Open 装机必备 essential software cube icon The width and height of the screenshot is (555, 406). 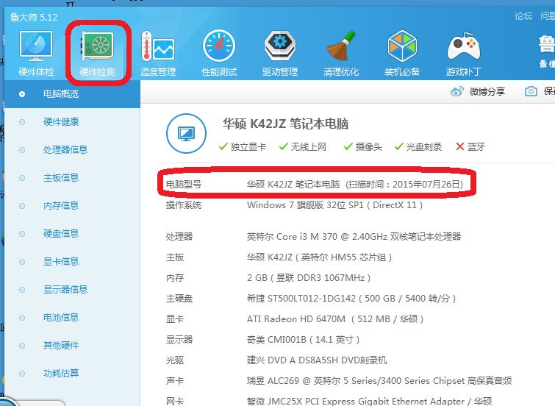coord(402,53)
